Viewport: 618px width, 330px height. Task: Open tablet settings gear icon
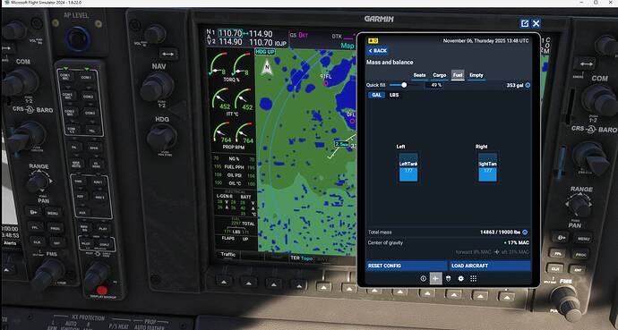[460, 278]
